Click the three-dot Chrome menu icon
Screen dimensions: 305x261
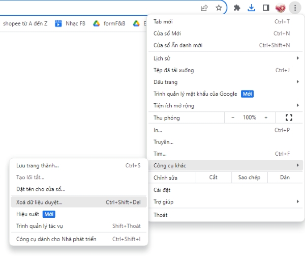[x=295, y=8]
